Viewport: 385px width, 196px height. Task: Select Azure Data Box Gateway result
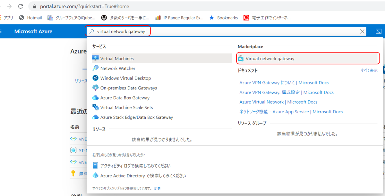[162, 98]
